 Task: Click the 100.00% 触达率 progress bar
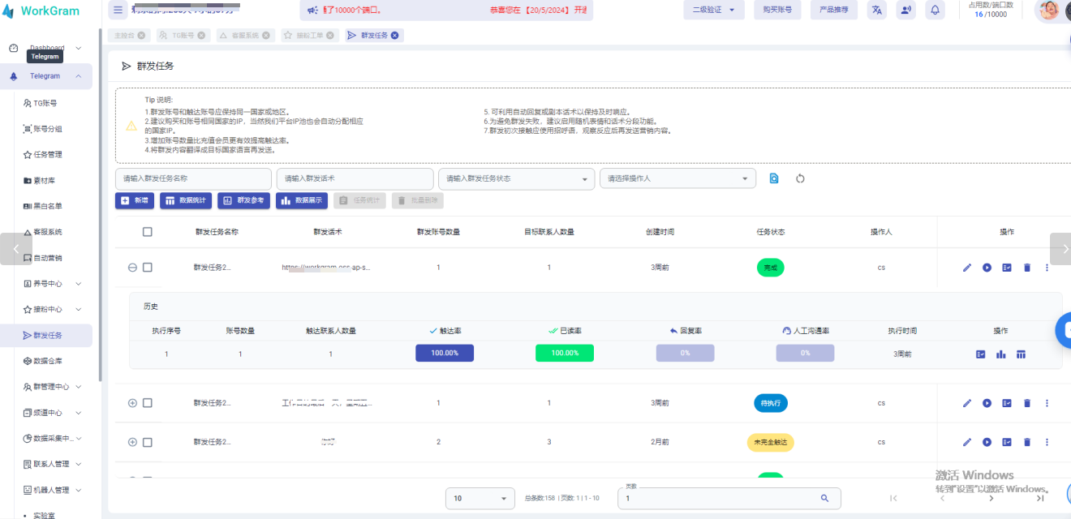click(445, 354)
